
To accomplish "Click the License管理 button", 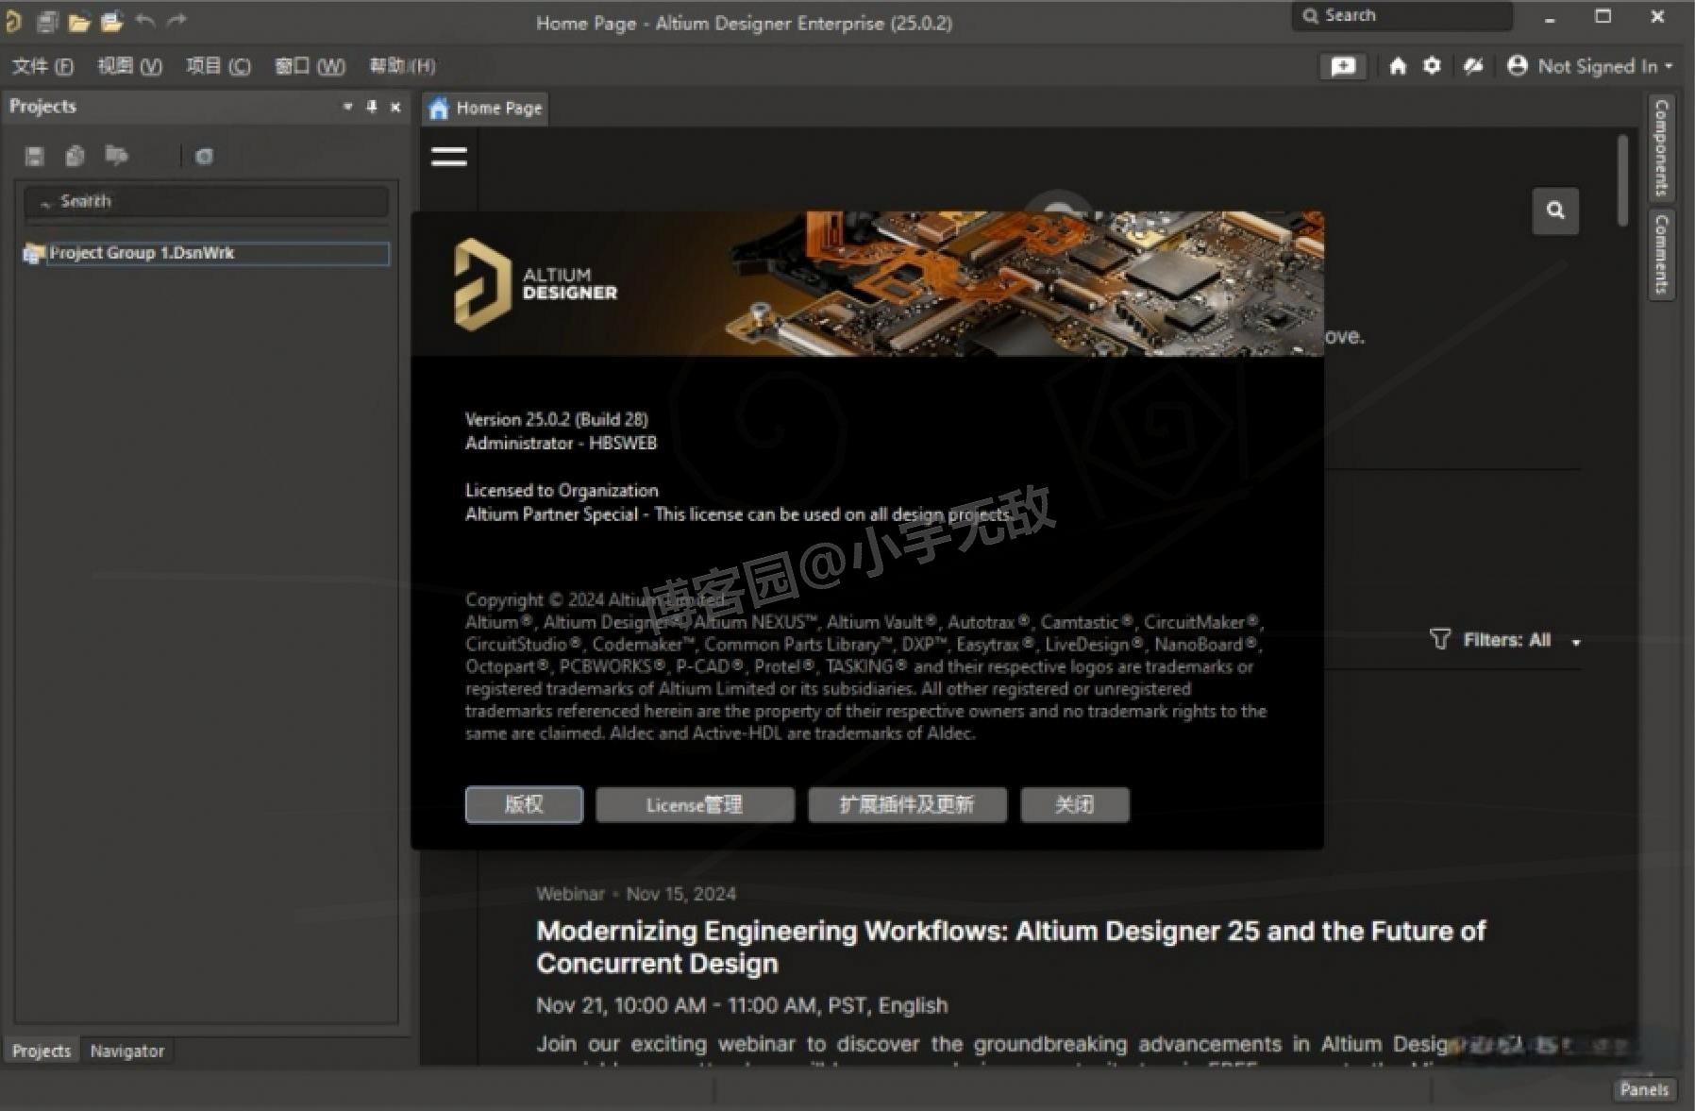I will click(695, 804).
